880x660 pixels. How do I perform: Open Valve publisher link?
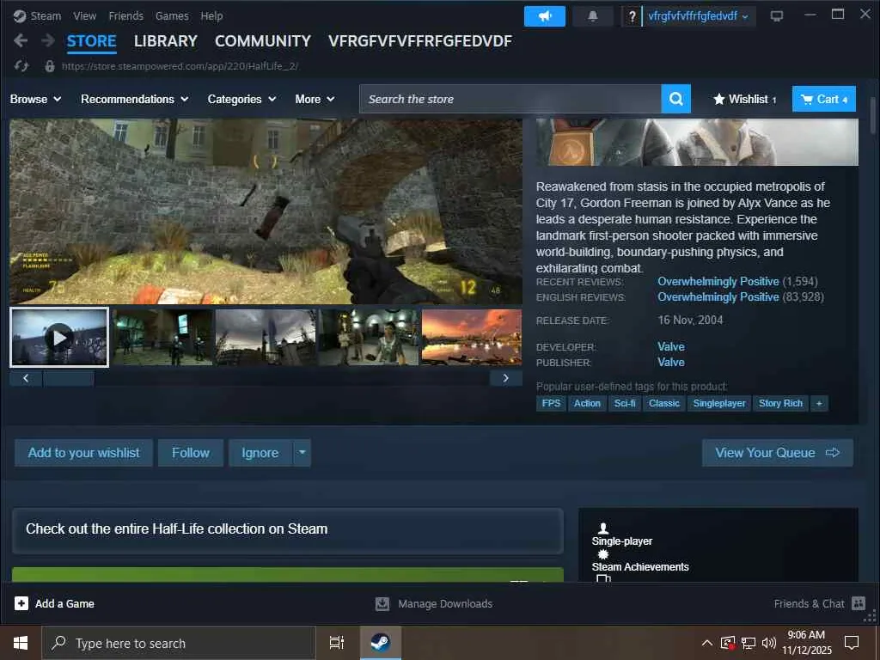point(670,363)
